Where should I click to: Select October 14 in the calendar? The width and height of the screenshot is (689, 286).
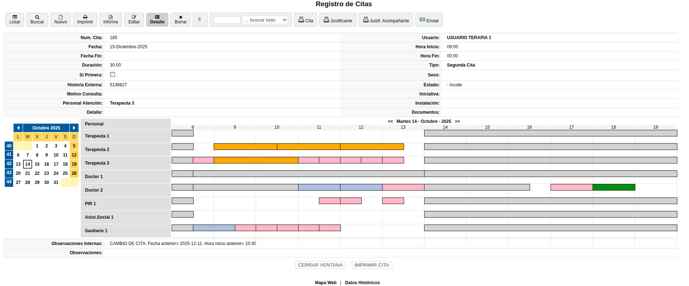tap(27, 164)
